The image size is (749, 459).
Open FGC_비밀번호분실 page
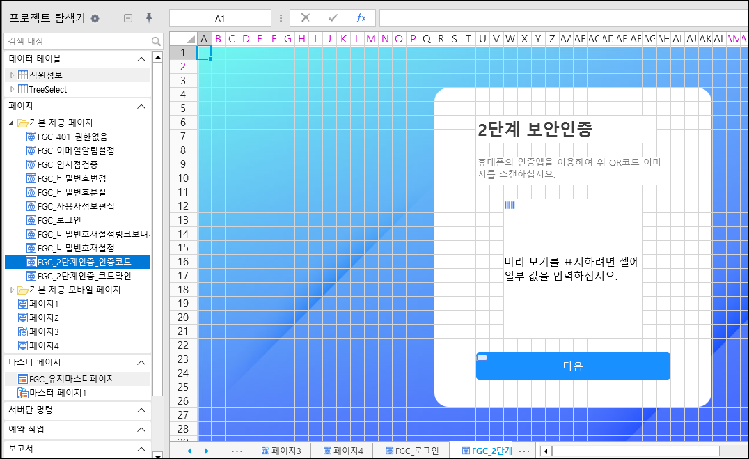coord(72,192)
